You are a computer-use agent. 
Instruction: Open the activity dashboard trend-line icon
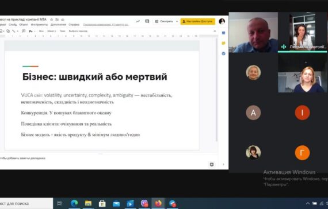tap(138, 21)
